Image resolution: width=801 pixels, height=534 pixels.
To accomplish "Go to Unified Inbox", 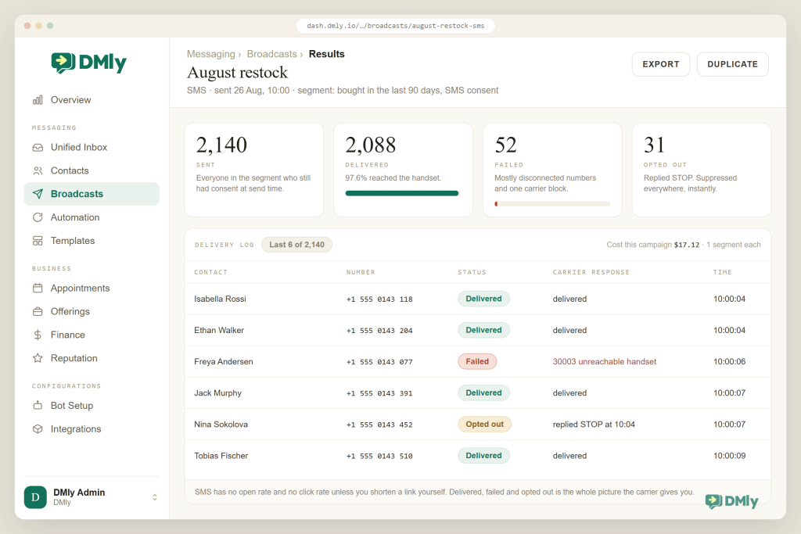I will pos(92,148).
